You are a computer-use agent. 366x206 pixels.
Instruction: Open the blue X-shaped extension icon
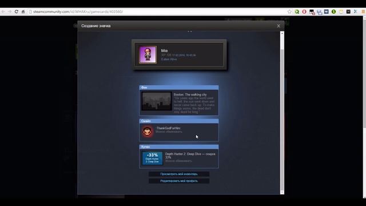(356, 11)
